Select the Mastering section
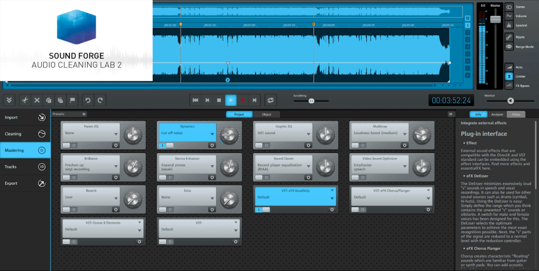This screenshot has height=271, width=539. (x=25, y=150)
